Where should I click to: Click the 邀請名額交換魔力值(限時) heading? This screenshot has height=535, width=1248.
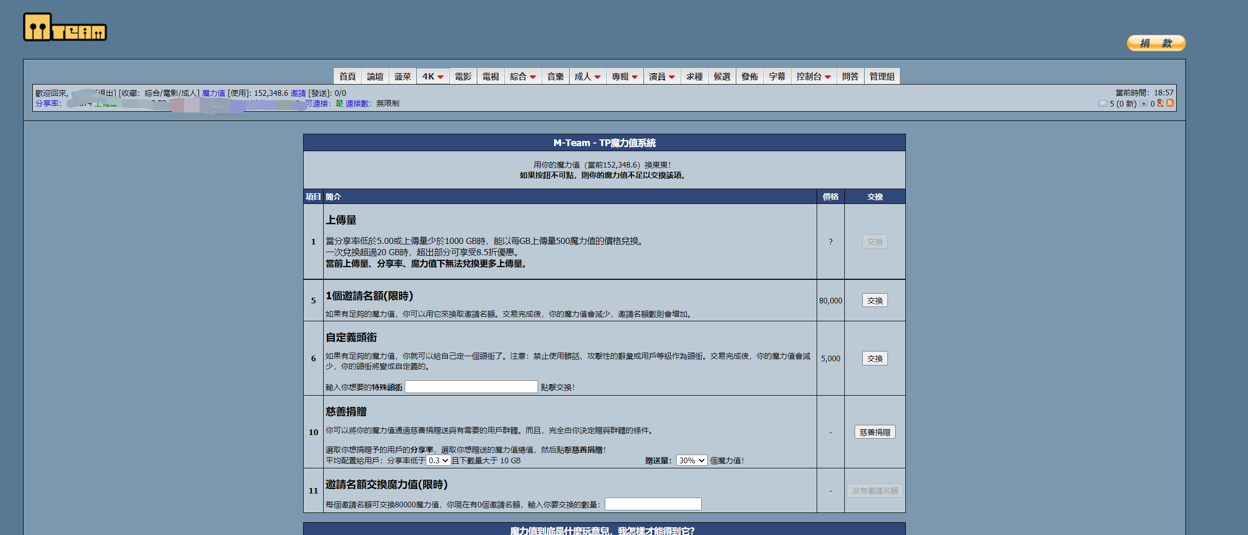[387, 484]
